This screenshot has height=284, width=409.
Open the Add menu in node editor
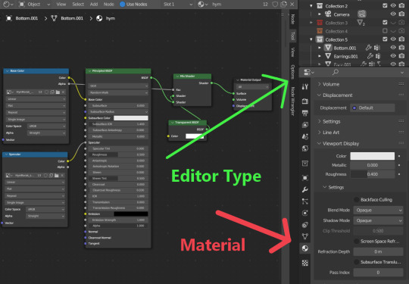[x=94, y=5]
